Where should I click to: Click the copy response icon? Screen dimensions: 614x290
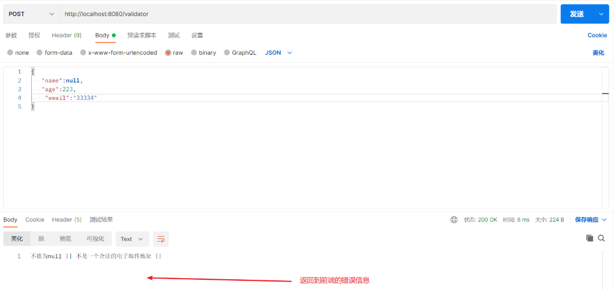tap(589, 238)
